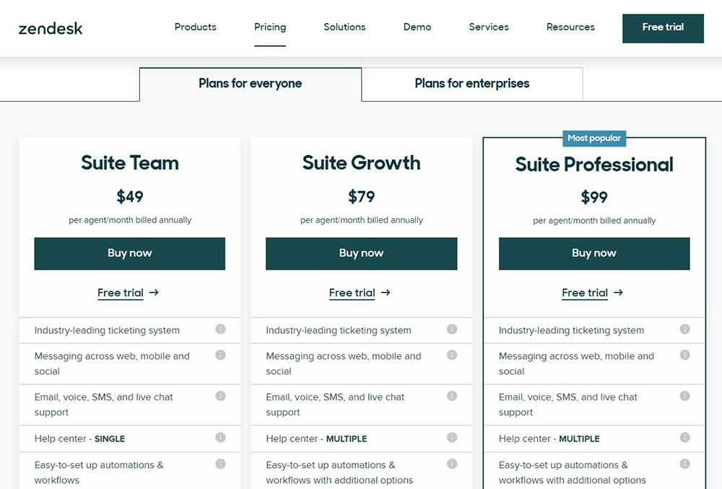Click info icon for Suite Team messaging across web

220,355
